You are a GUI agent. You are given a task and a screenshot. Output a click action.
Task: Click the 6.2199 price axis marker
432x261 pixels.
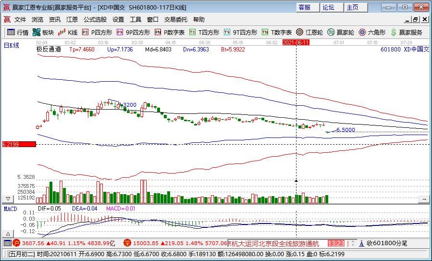pyautogui.click(x=19, y=144)
